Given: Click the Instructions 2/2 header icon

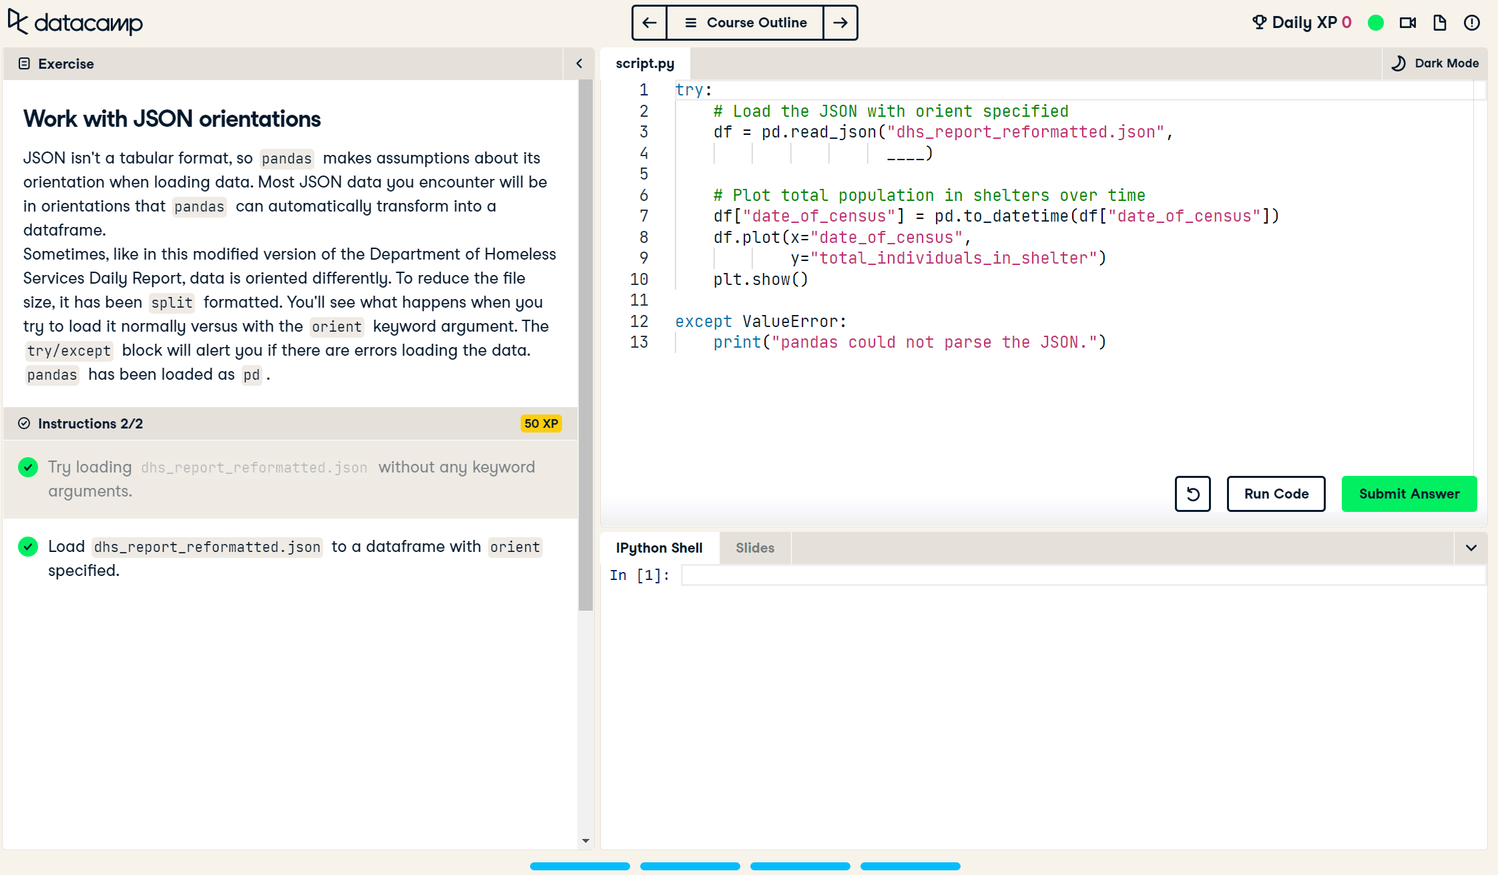Looking at the screenshot, I should (x=24, y=423).
